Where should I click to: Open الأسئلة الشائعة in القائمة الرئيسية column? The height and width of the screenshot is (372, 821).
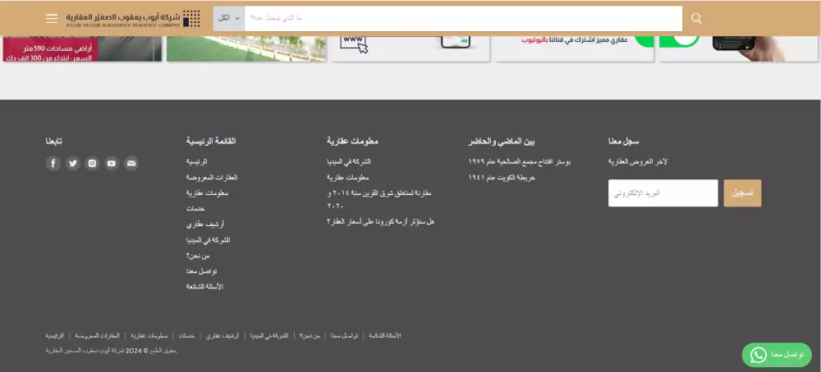(x=204, y=287)
